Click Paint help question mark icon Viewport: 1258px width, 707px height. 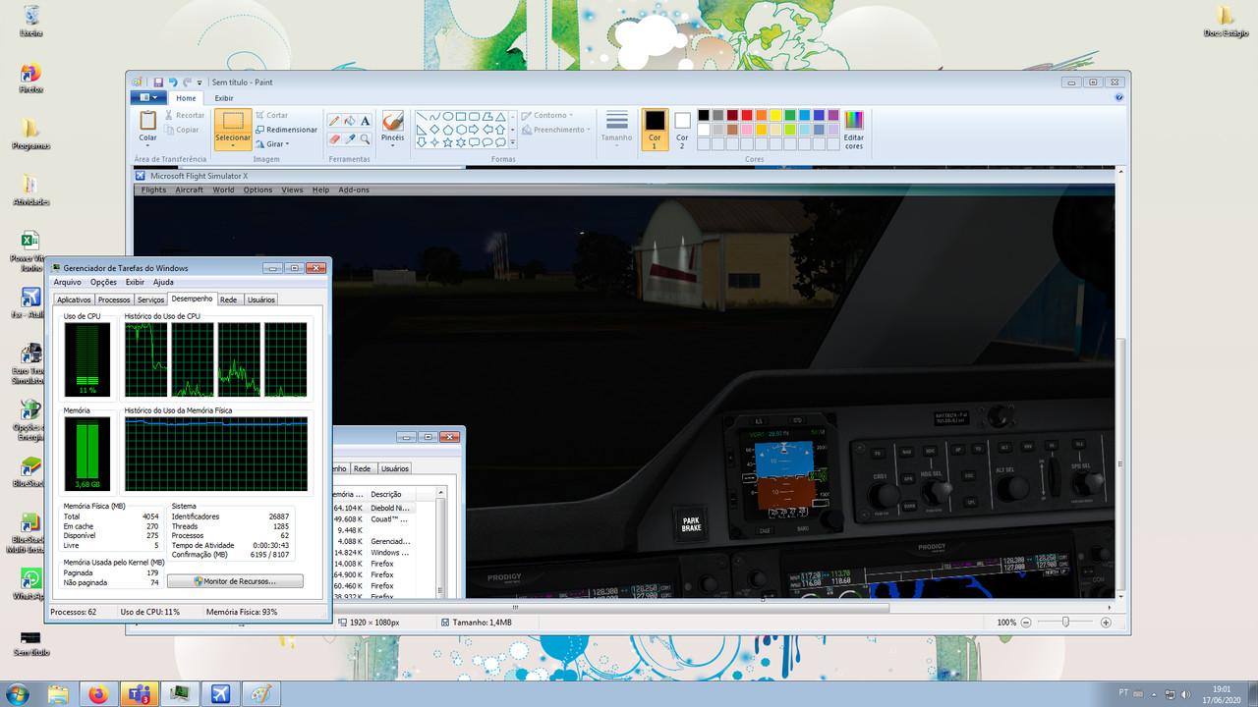tap(1119, 97)
